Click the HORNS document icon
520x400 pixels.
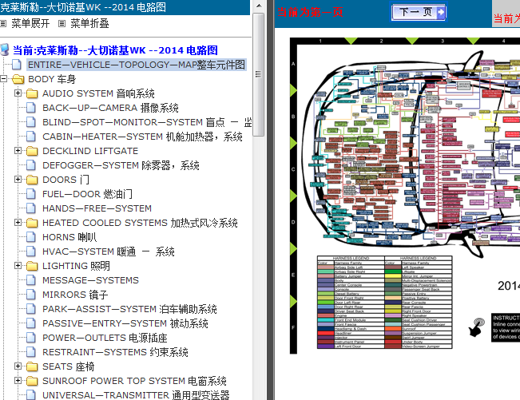(31, 237)
